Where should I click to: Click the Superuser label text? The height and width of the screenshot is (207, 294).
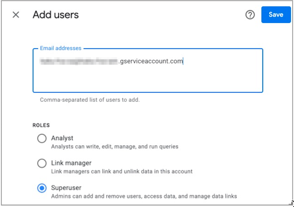coord(66,188)
